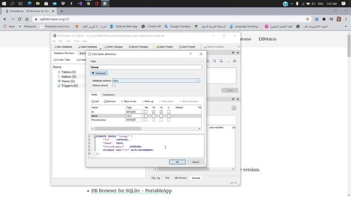
Task: Click the address bar URL
Action: 54,19
